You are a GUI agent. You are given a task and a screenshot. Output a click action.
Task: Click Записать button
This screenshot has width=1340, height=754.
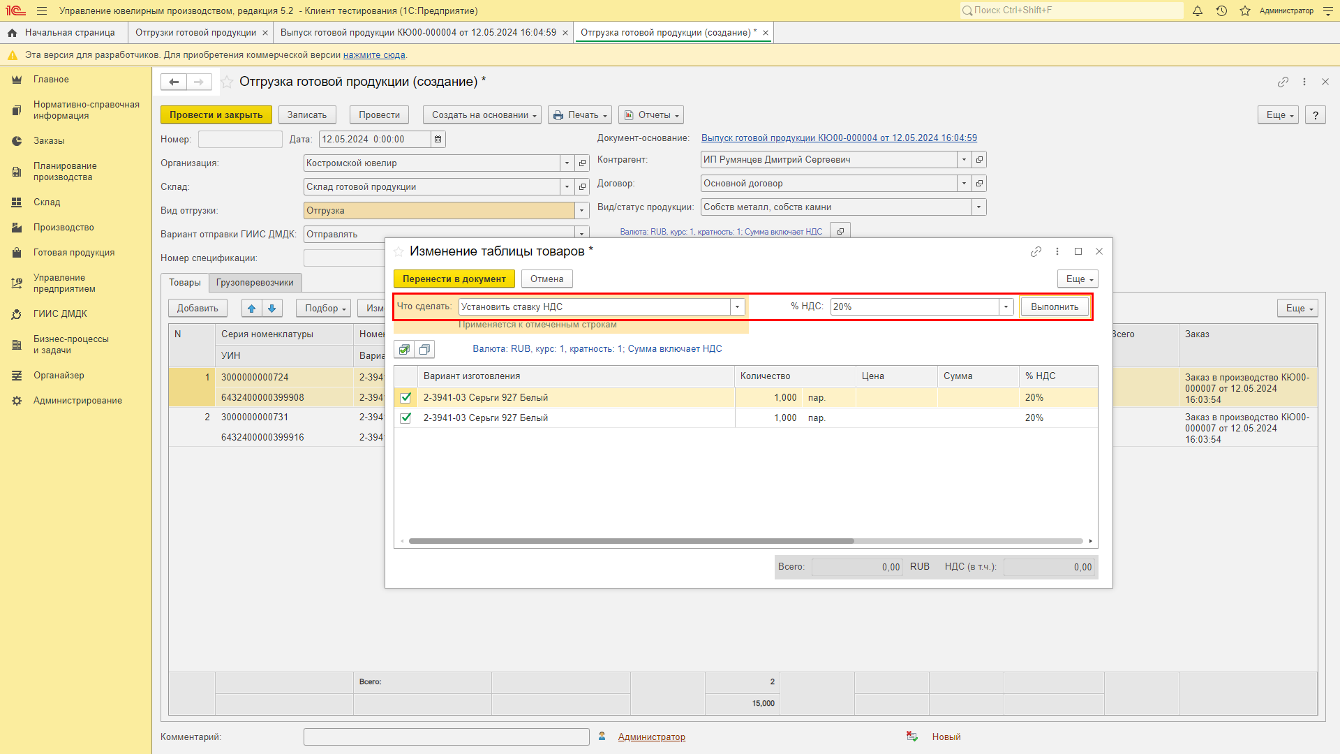(307, 115)
